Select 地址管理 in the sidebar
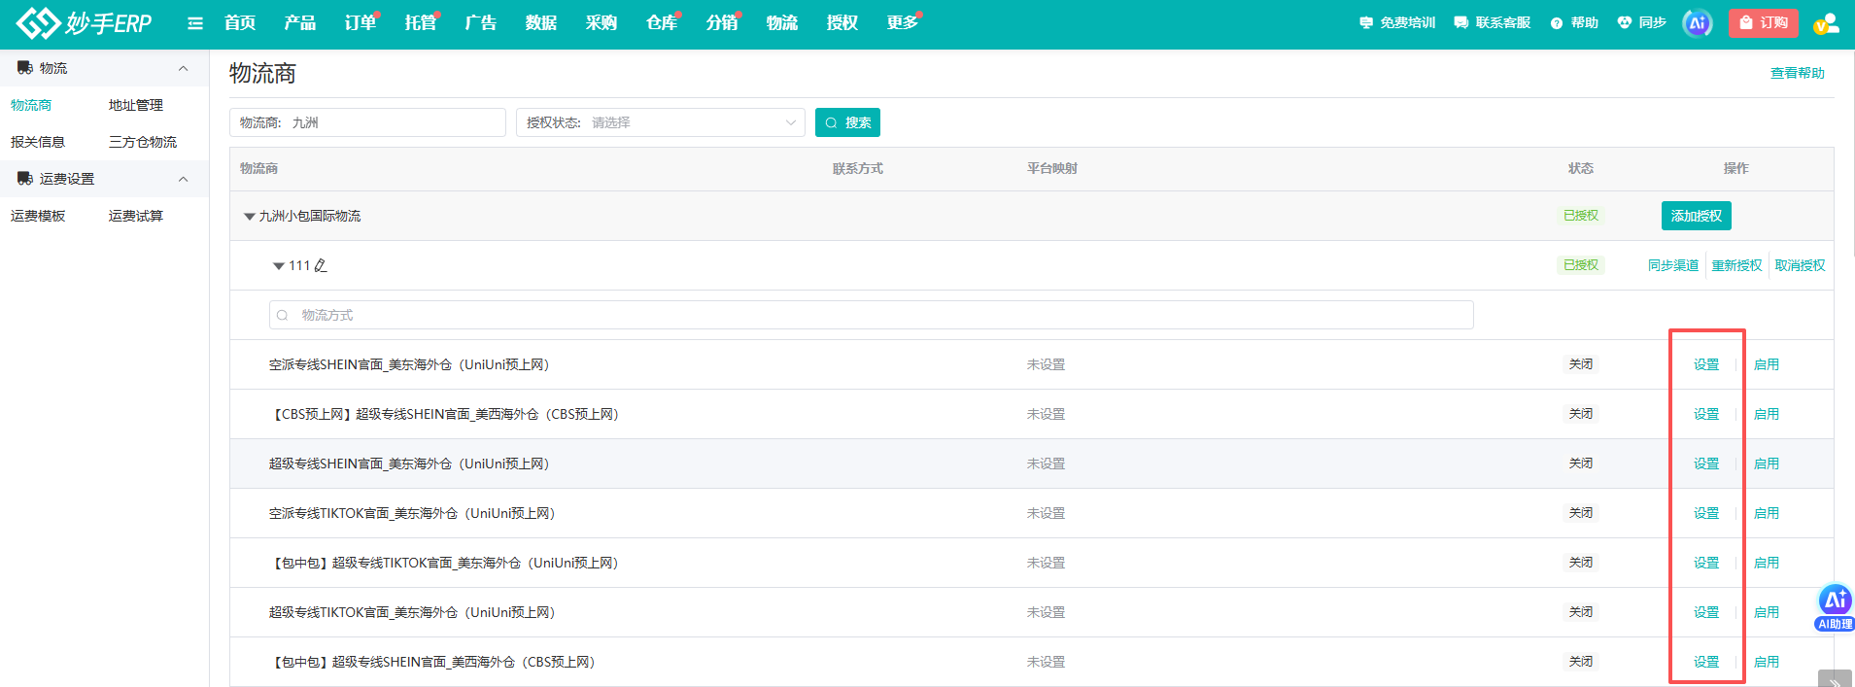 click(x=136, y=105)
